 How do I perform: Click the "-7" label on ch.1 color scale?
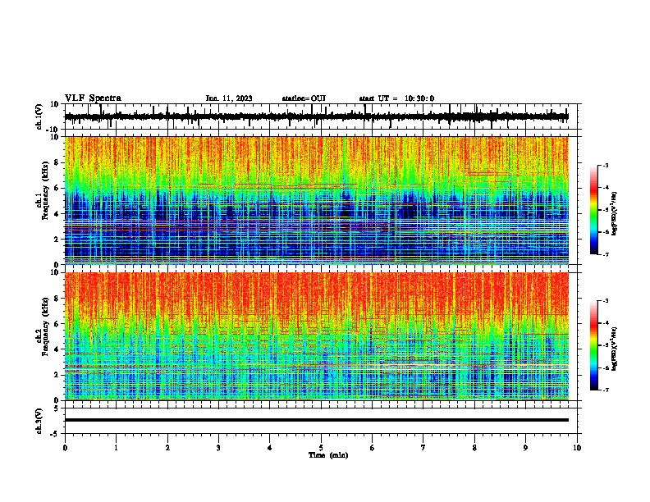click(x=606, y=254)
